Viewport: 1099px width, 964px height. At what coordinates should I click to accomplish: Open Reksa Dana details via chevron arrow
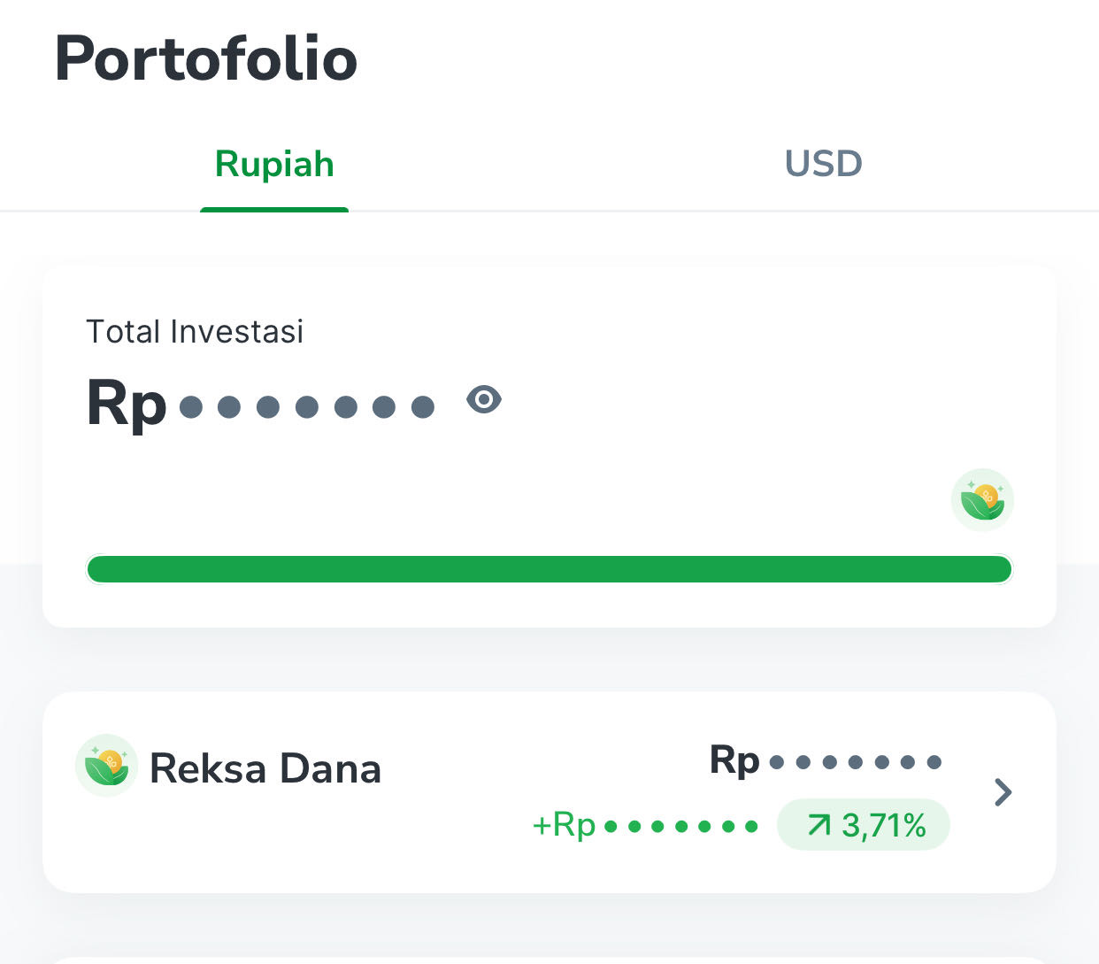[1003, 792]
